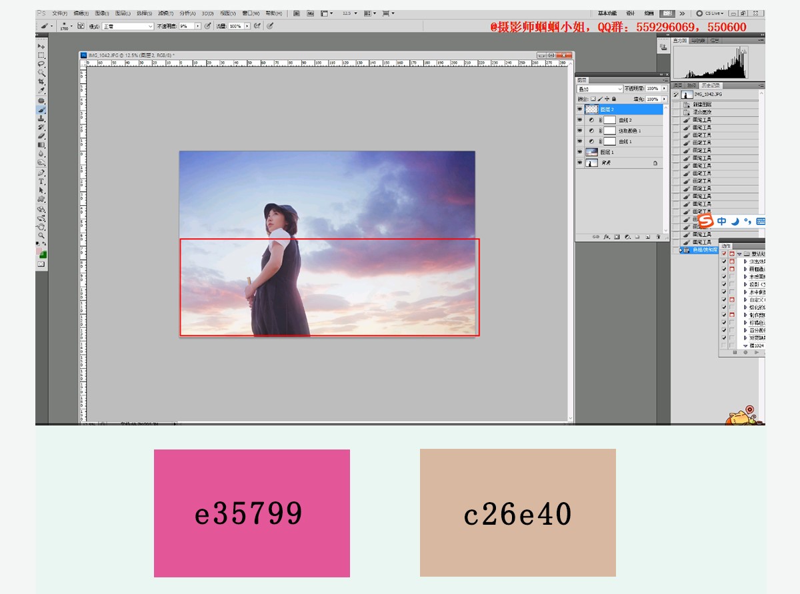800x594 pixels.
Task: Select the Eyedropper tool
Action: click(41, 91)
